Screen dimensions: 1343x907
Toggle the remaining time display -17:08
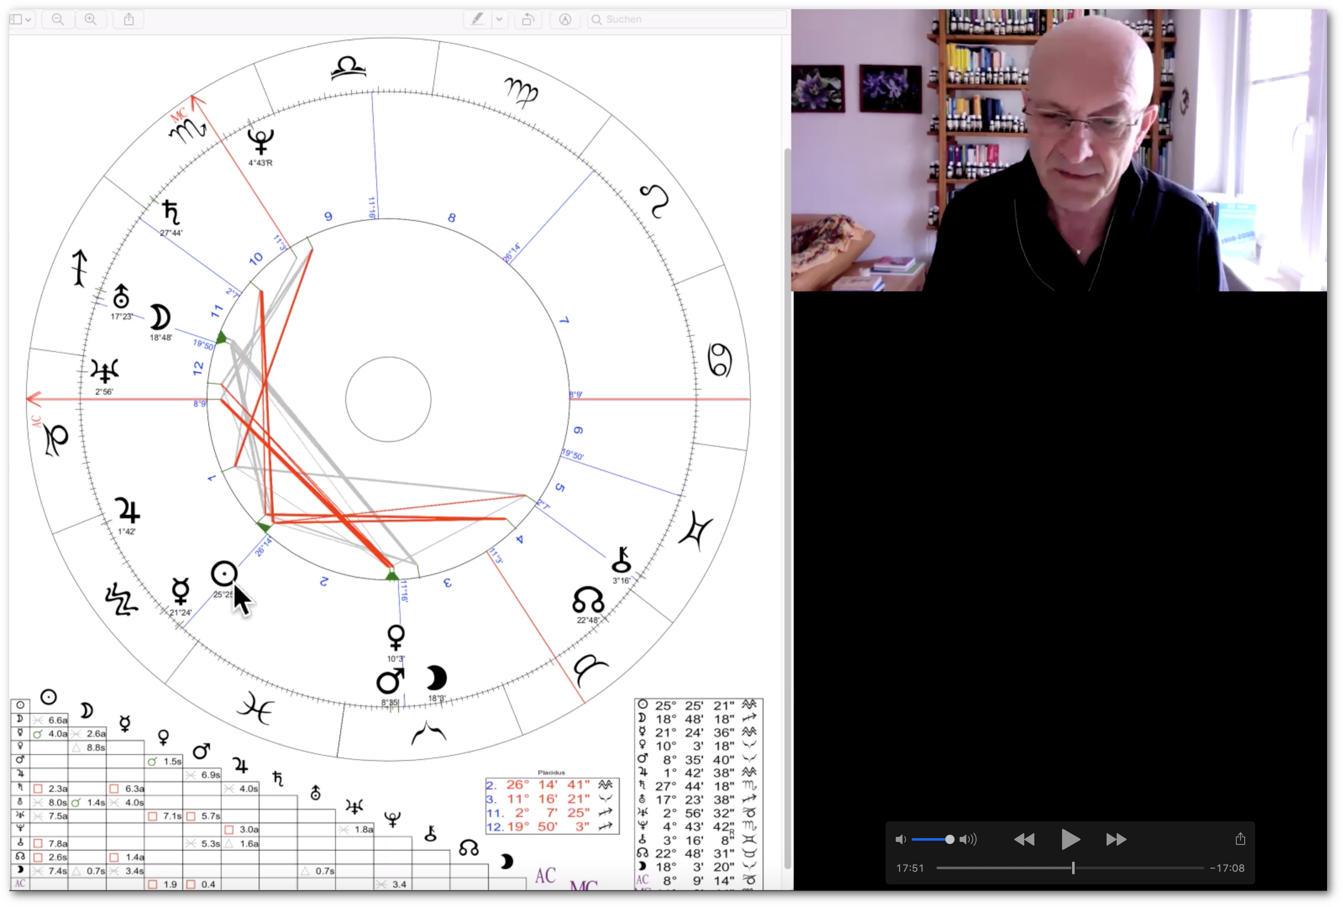[x=1227, y=868]
